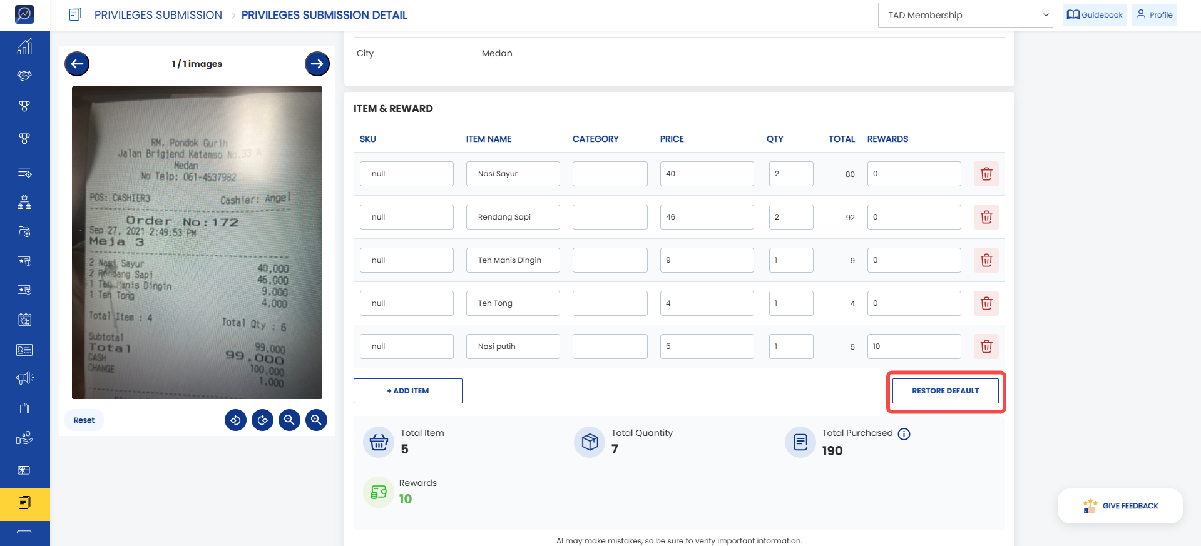Image resolution: width=1201 pixels, height=546 pixels.
Task: Edit the rewards field for Nasi putih
Action: [914, 346]
